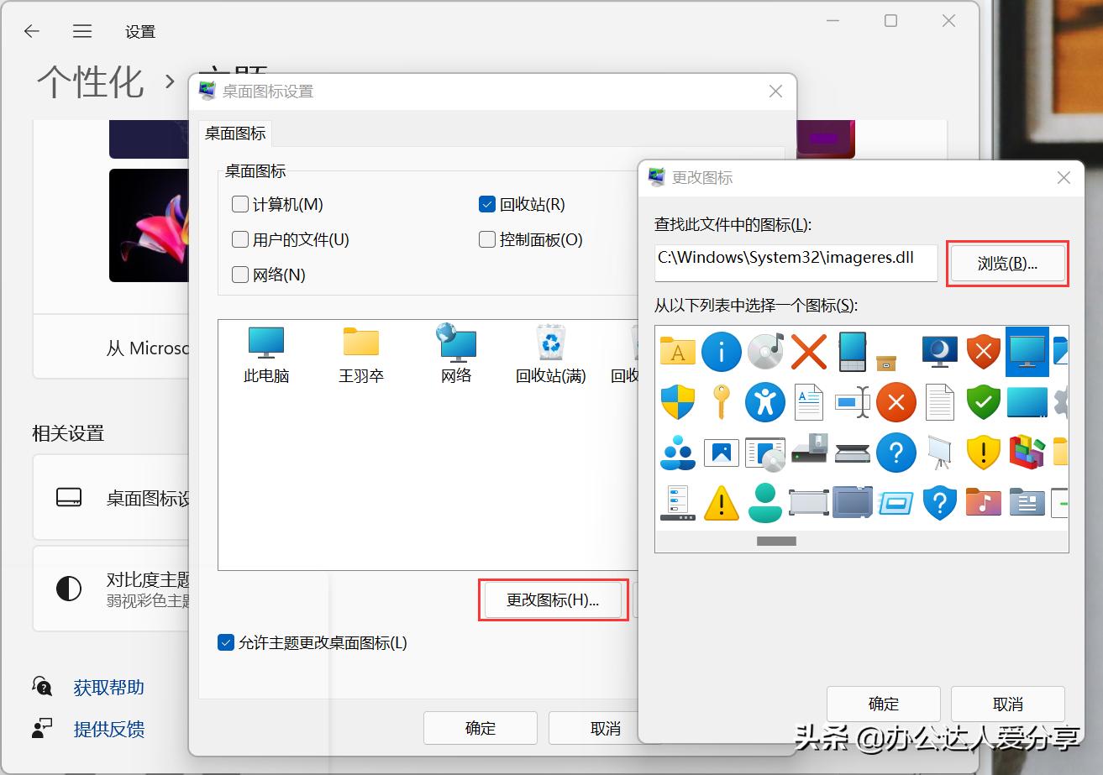Enable the 计算机(M) checkbox
This screenshot has width=1103, height=775.
[x=239, y=203]
